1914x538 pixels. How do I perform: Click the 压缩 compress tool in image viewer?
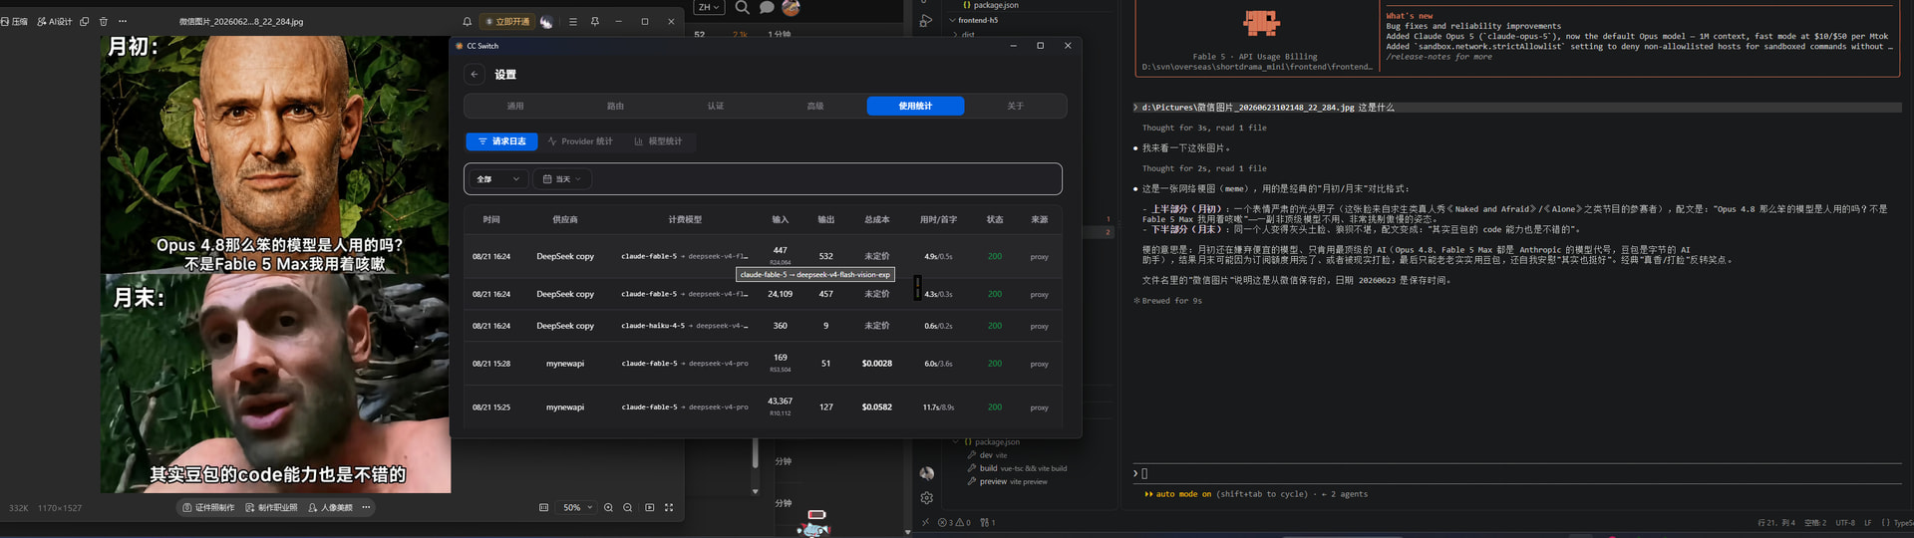14,21
